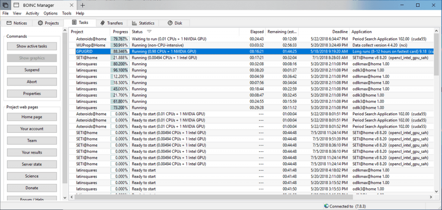This screenshot has width=442, height=210.
Task: Click the Home page button
Action: 32,117
